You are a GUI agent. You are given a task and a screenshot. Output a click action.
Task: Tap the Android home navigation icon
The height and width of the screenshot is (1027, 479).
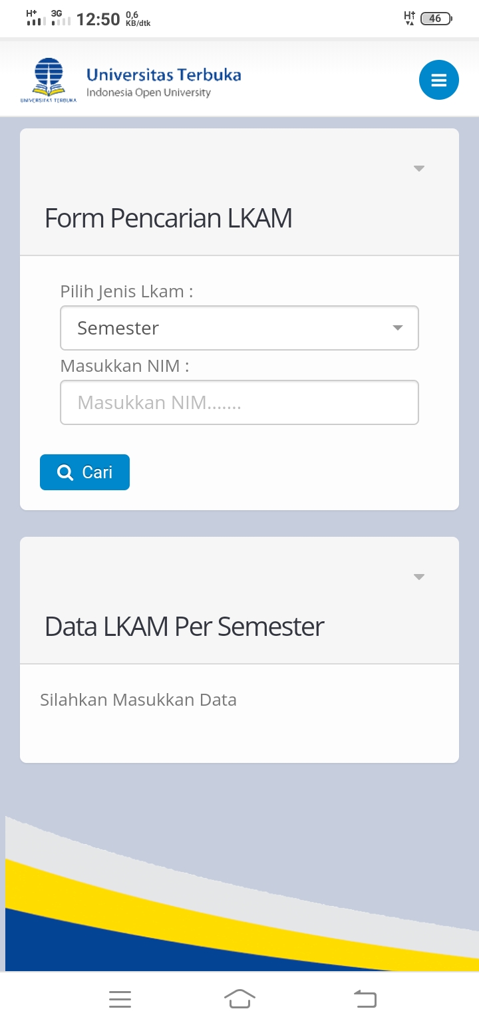pos(239,998)
